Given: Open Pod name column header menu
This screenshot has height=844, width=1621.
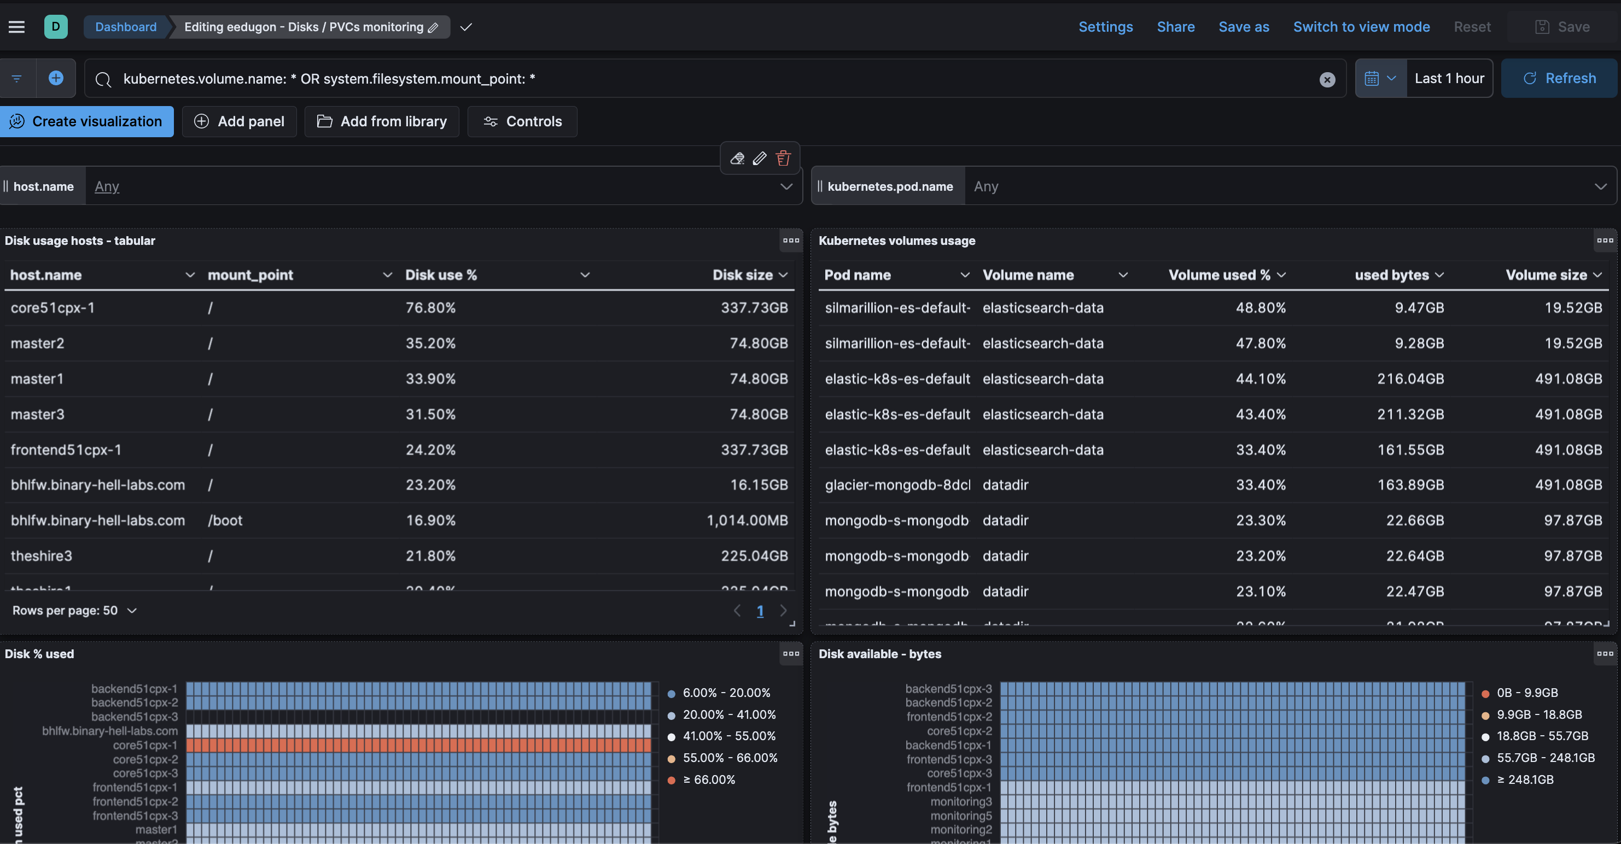Looking at the screenshot, I should 964,275.
